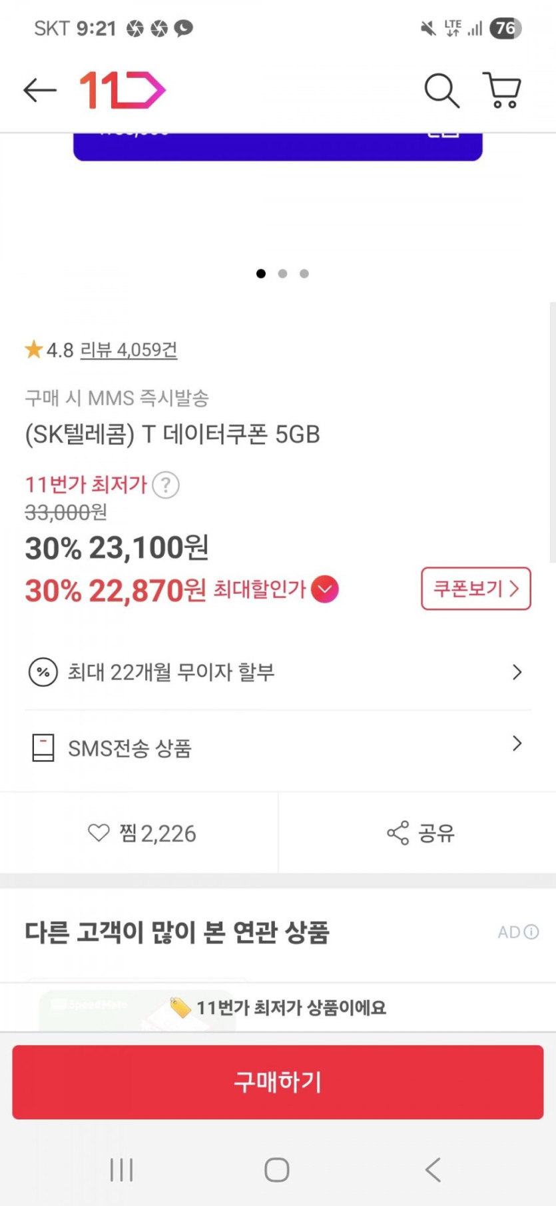This screenshot has width=556, height=1206.
Task: Tap the share icon
Action: [x=398, y=833]
